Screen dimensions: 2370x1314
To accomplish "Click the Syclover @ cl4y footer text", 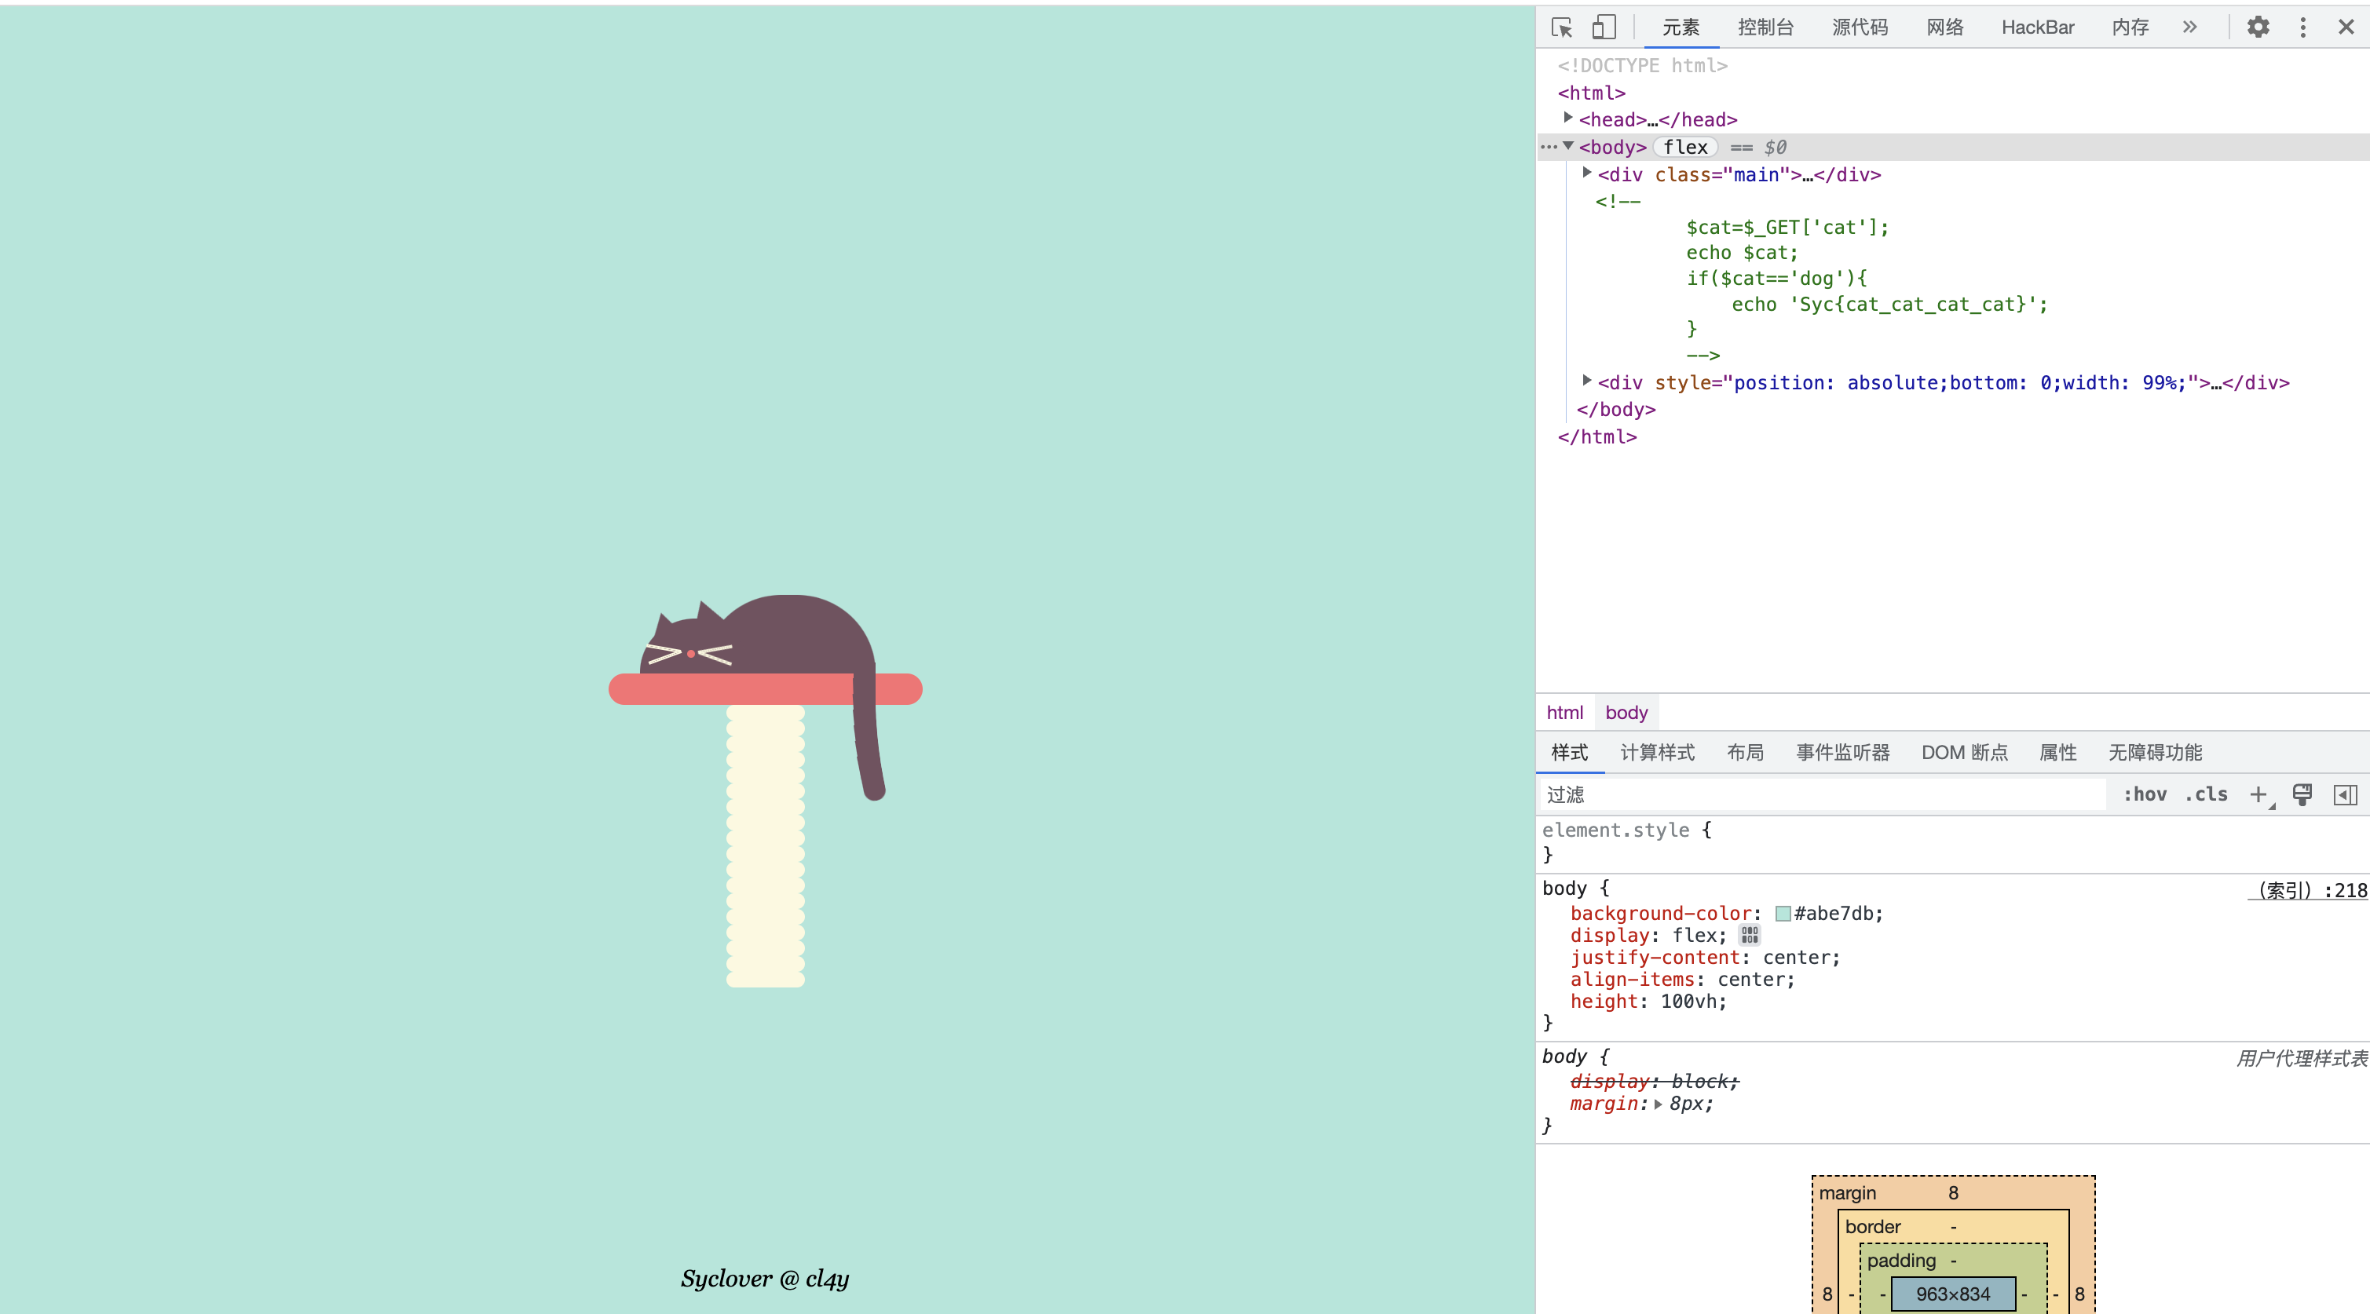I will (x=765, y=1279).
